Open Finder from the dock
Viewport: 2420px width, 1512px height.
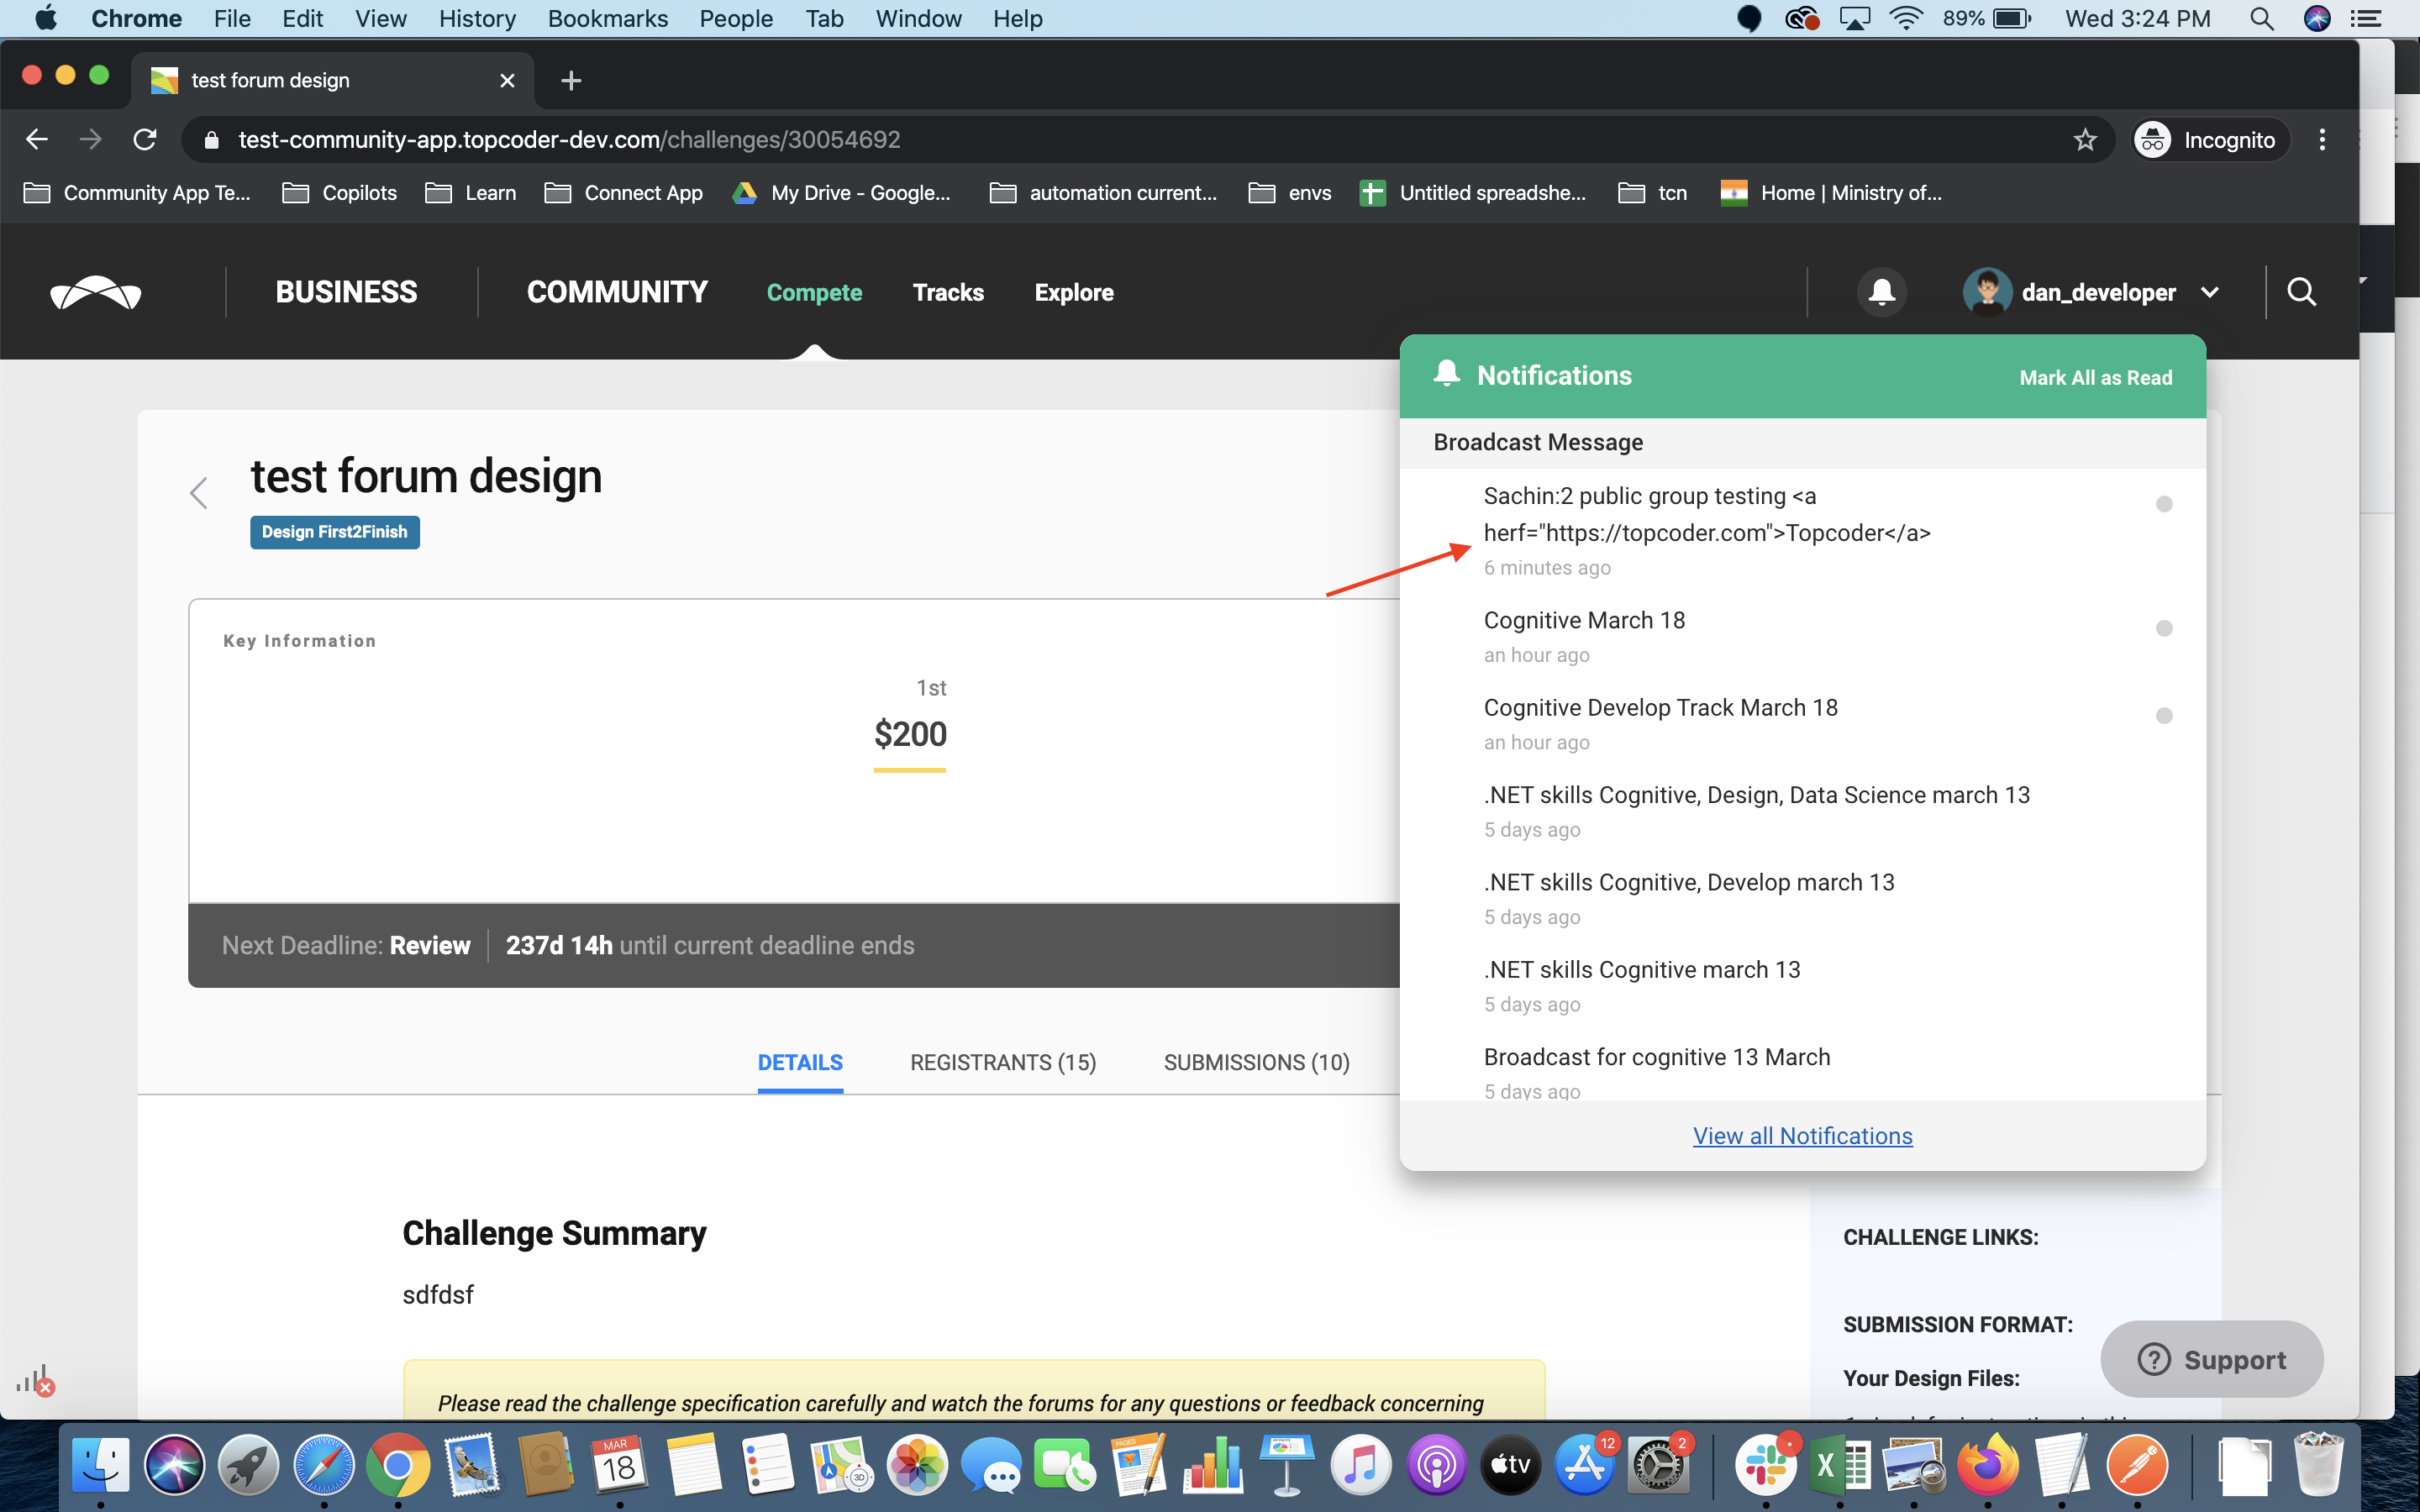click(100, 1465)
